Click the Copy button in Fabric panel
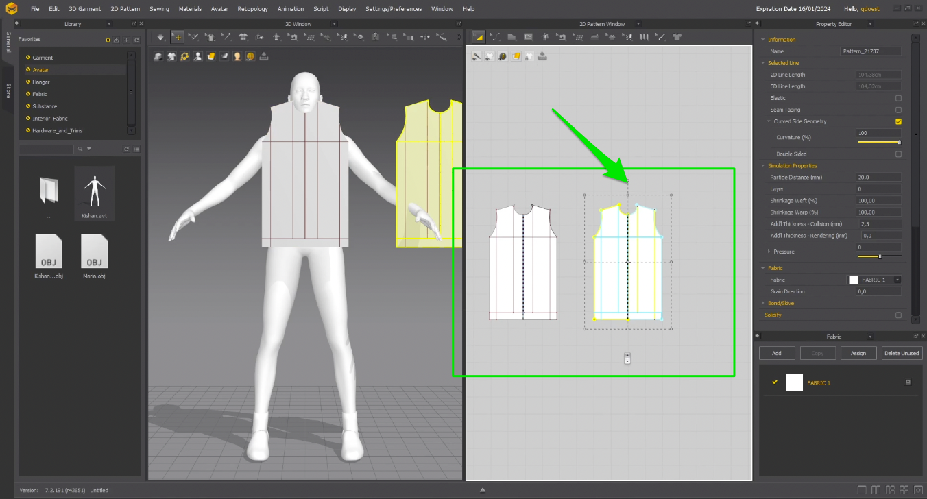 [x=818, y=353]
